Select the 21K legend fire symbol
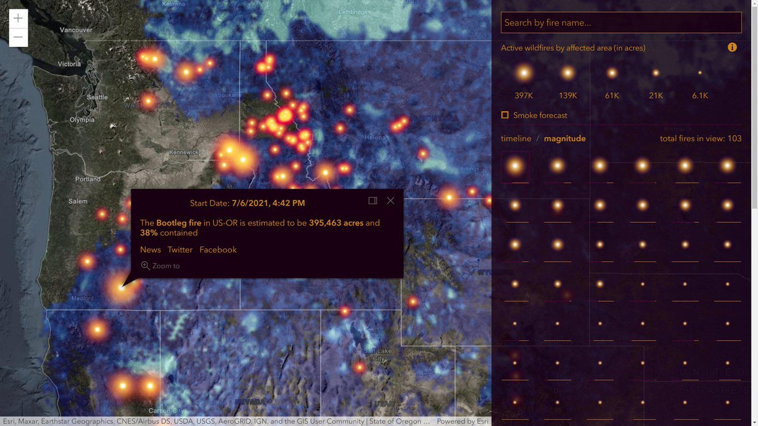758x426 pixels. [x=656, y=73]
